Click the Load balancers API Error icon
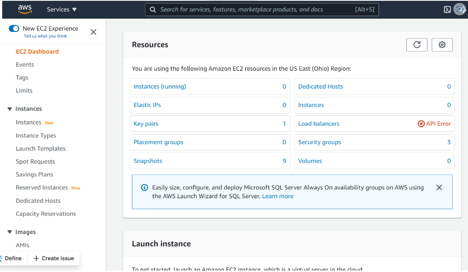The width and height of the screenshot is (468, 272). pyautogui.click(x=421, y=124)
